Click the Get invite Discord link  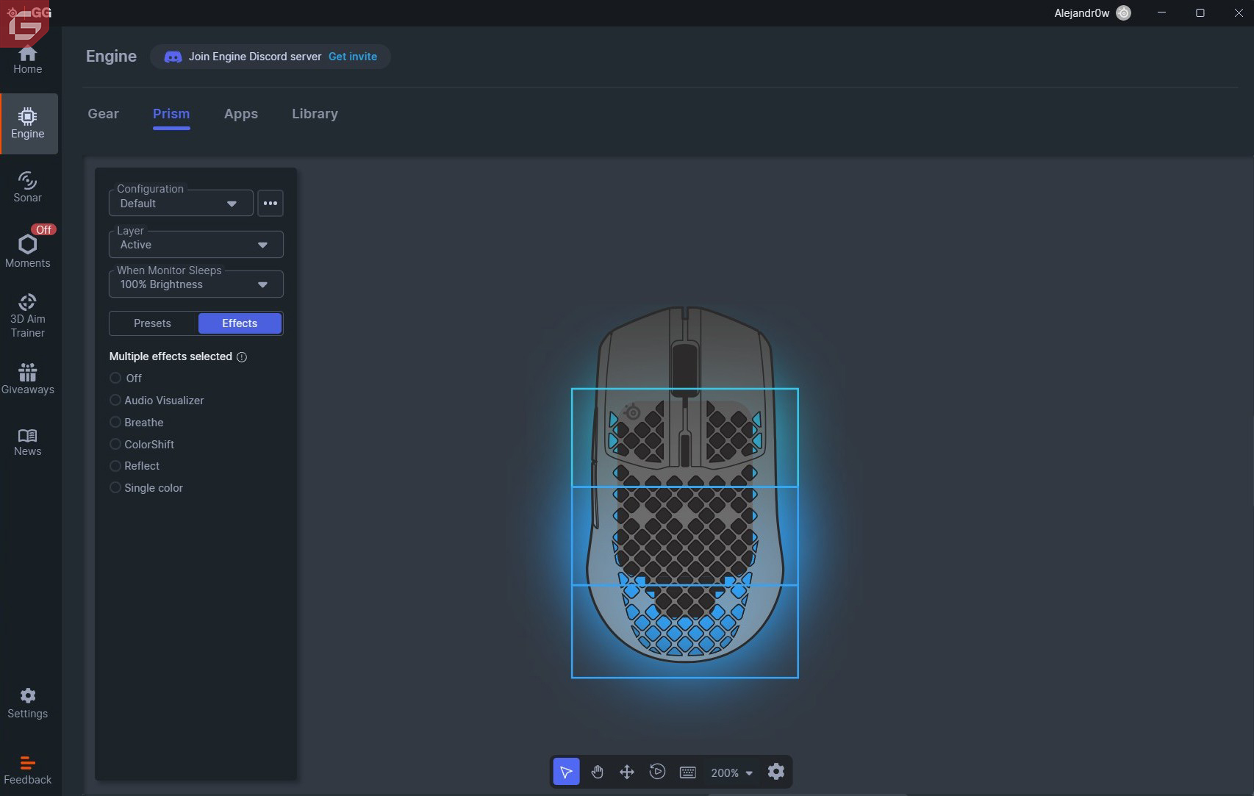353,57
